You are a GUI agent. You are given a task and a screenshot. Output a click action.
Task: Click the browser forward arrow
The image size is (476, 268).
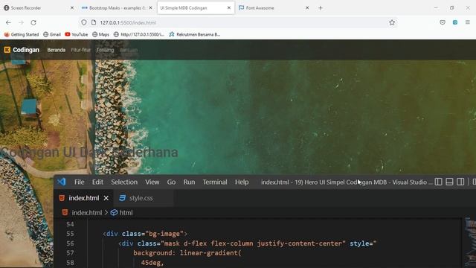point(21,22)
